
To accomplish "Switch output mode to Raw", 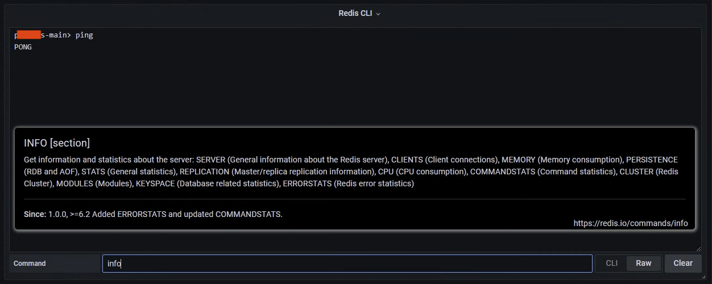I will (644, 263).
